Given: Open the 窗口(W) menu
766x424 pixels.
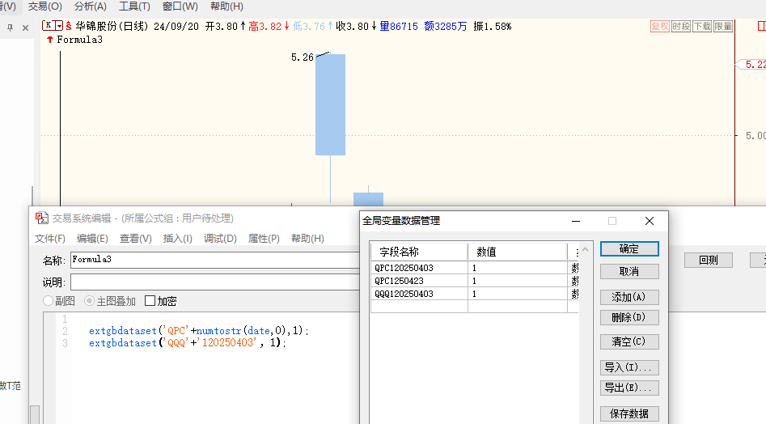Looking at the screenshot, I should click(x=180, y=6).
